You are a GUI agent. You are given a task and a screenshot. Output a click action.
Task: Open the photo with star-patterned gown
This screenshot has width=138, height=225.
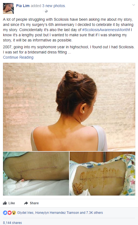(x=102, y=173)
